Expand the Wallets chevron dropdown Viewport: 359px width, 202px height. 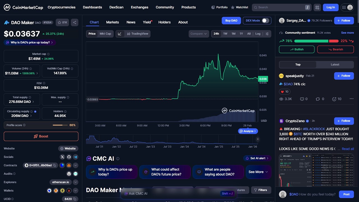point(75,190)
